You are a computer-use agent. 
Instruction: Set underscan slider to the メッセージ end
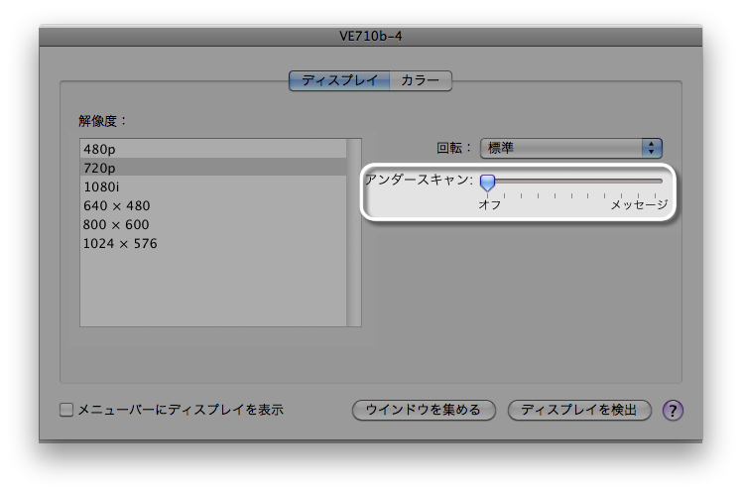[x=661, y=182]
